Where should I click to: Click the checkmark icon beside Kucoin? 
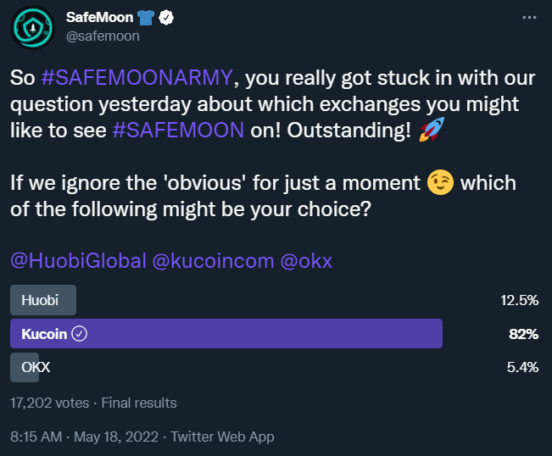pyautogui.click(x=79, y=334)
